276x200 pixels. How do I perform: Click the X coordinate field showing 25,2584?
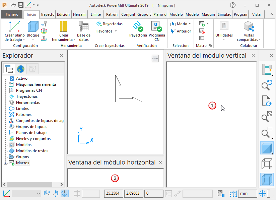[114, 194]
